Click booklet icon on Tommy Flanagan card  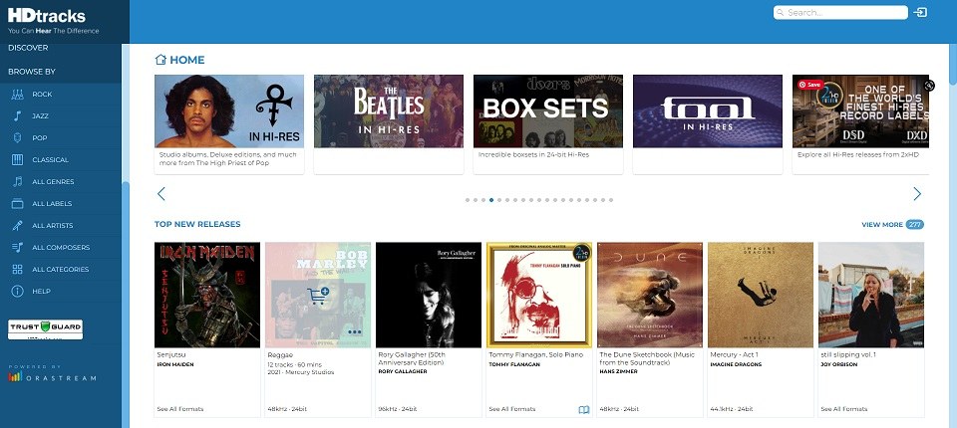pos(584,410)
